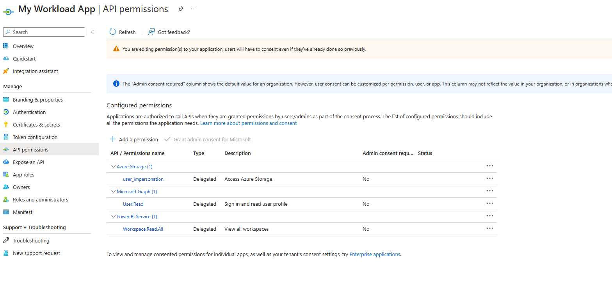Click the Overview grid icon
Image resolution: width=612 pixels, height=285 pixels.
pyautogui.click(x=6, y=46)
